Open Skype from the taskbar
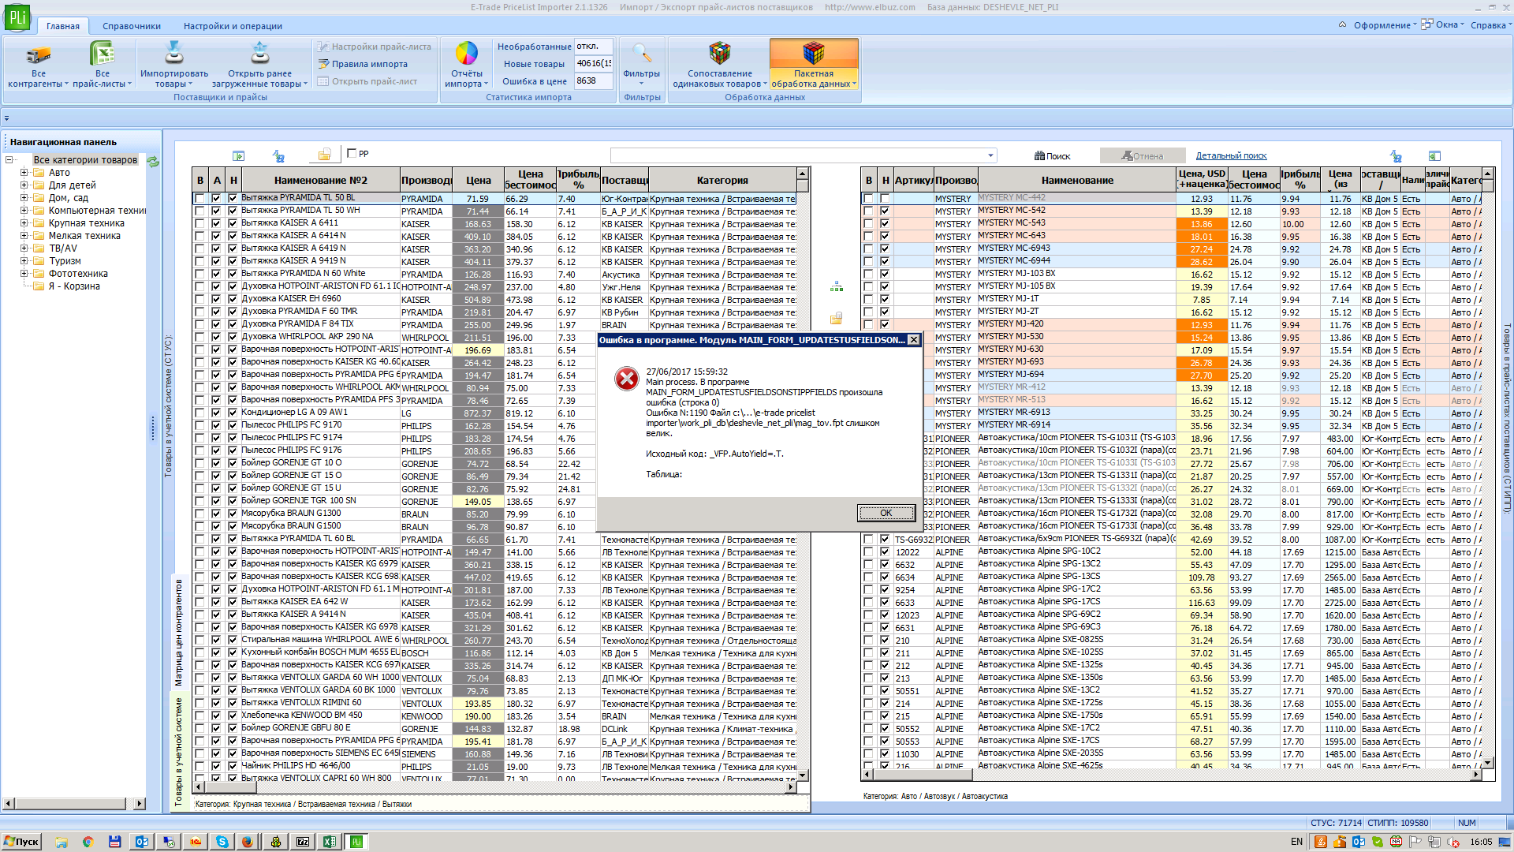This screenshot has width=1514, height=852. [222, 842]
